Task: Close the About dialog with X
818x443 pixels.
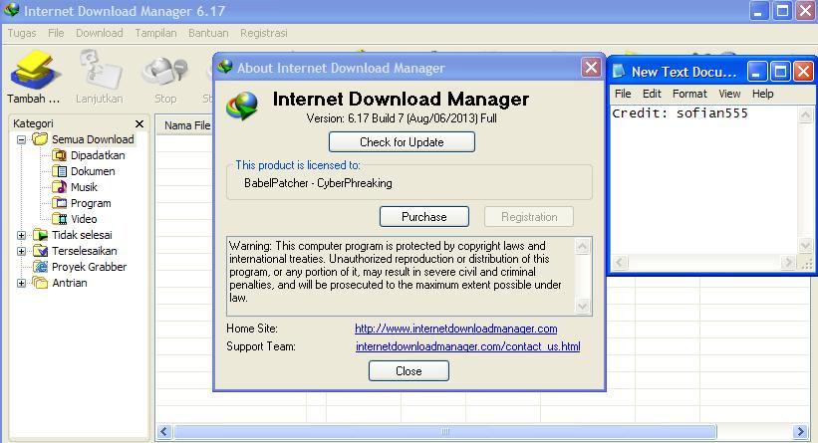Action: click(591, 68)
